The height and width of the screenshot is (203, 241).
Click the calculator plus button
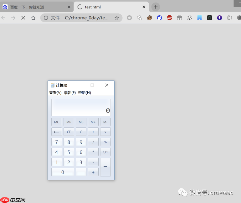pos(93,172)
